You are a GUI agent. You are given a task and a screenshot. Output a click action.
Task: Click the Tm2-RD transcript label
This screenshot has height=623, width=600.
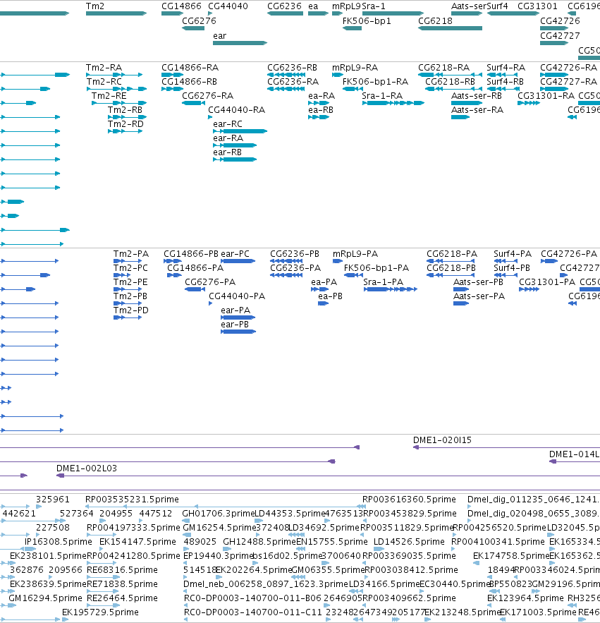[125, 124]
